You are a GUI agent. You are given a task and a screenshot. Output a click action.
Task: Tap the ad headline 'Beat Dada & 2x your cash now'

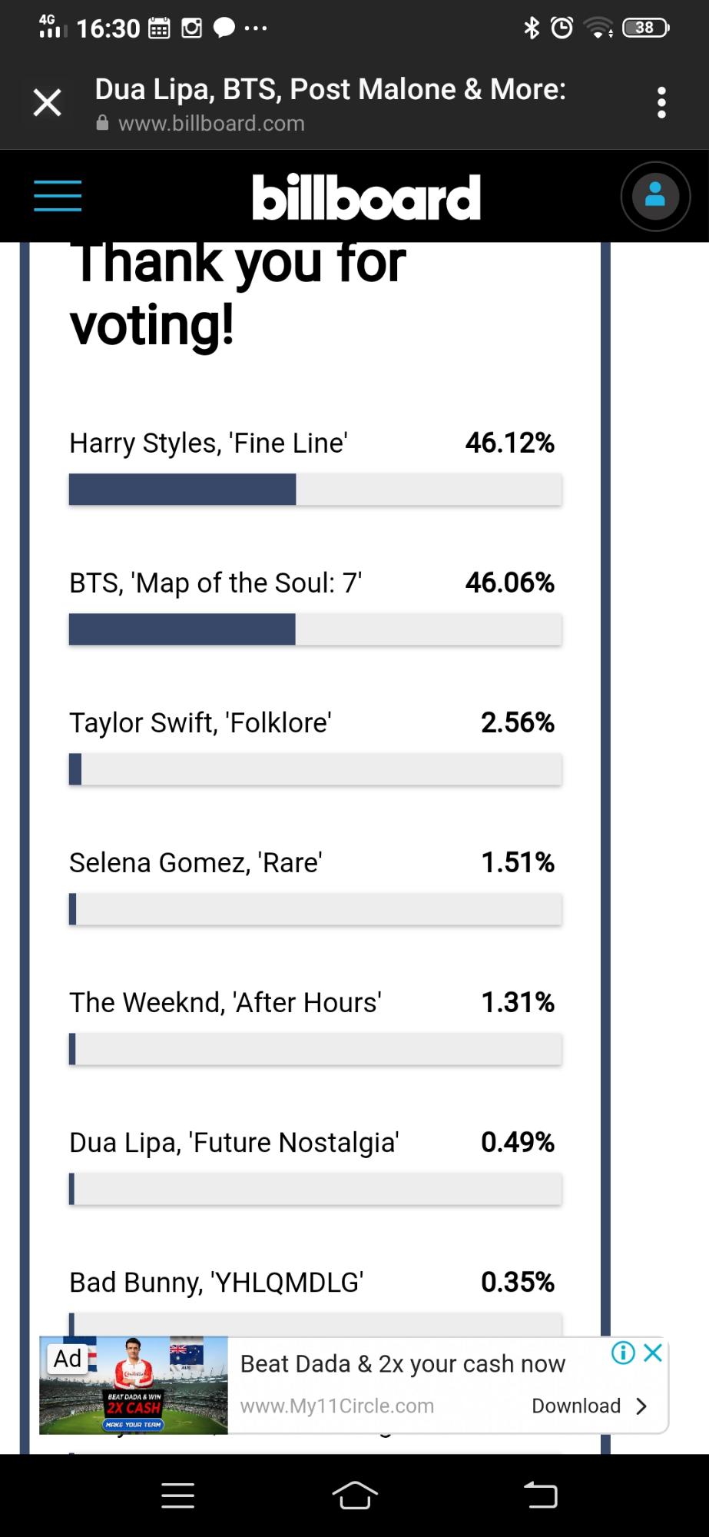point(403,1364)
